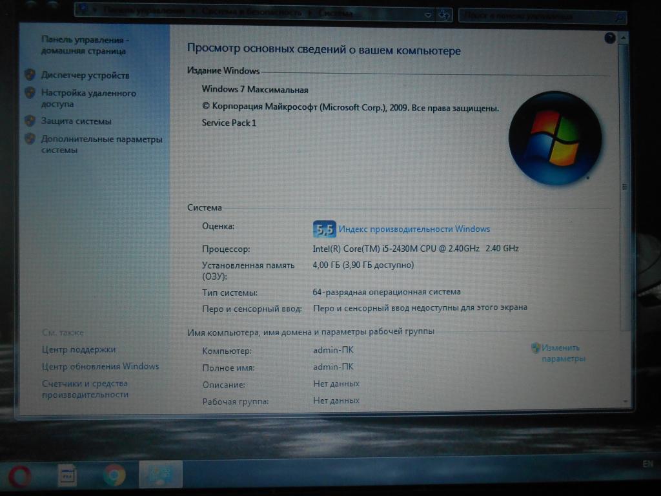The height and width of the screenshot is (496, 661).
Task: Click the 4,00 ГБ installed memory value
Action: [363, 265]
